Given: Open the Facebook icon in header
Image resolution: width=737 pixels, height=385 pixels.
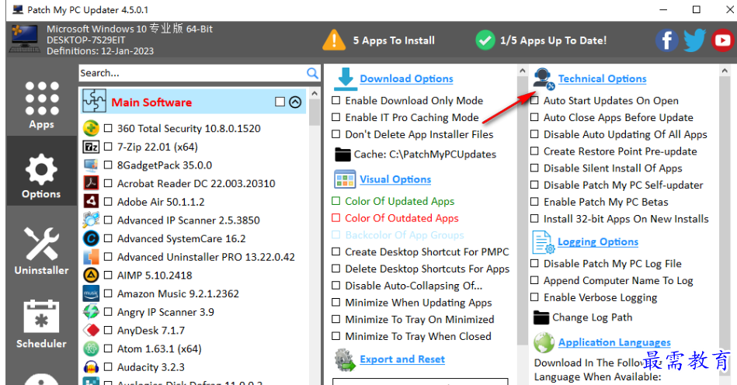Looking at the screenshot, I should click(x=666, y=40).
